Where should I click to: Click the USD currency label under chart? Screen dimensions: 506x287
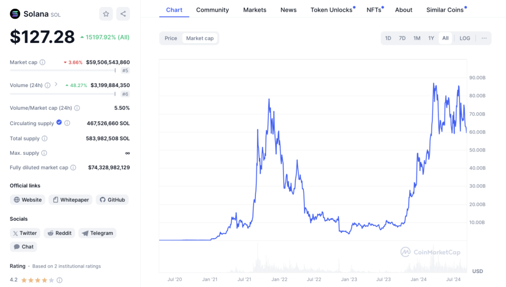(478, 271)
